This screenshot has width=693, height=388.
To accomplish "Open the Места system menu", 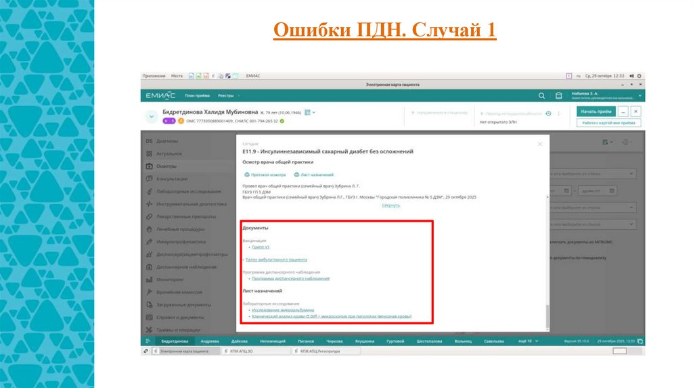I will click(177, 76).
